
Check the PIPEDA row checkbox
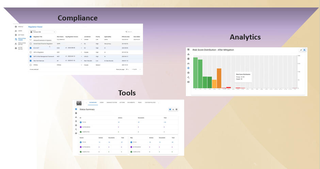tap(31, 65)
